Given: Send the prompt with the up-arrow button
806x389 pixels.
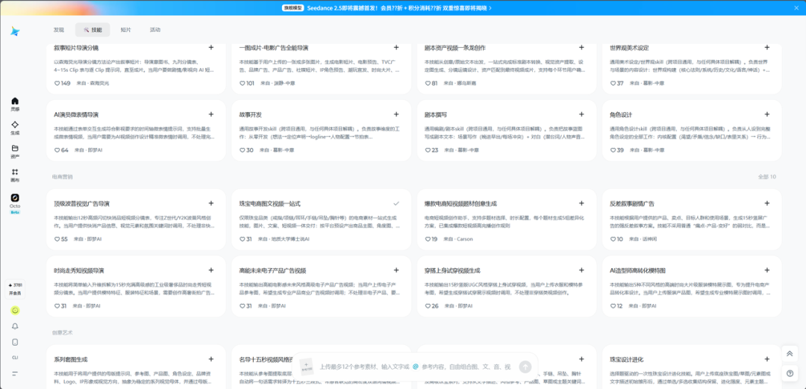Looking at the screenshot, I should click(525, 367).
